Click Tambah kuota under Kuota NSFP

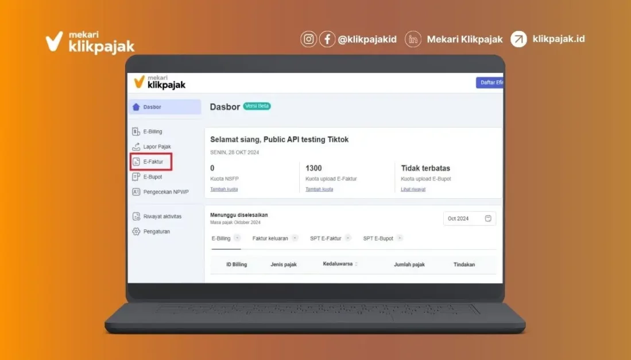click(224, 189)
